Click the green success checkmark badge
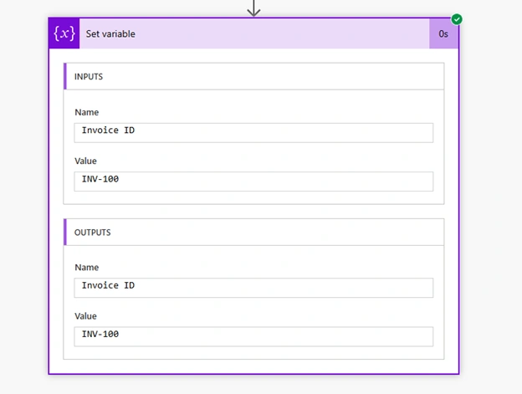 click(x=457, y=19)
